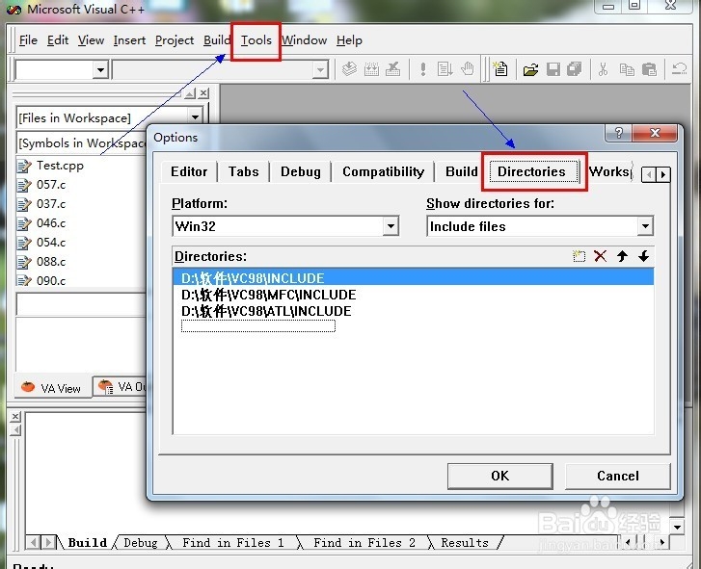The width and height of the screenshot is (701, 569).
Task: Open the Debug output tab
Action: point(141,543)
